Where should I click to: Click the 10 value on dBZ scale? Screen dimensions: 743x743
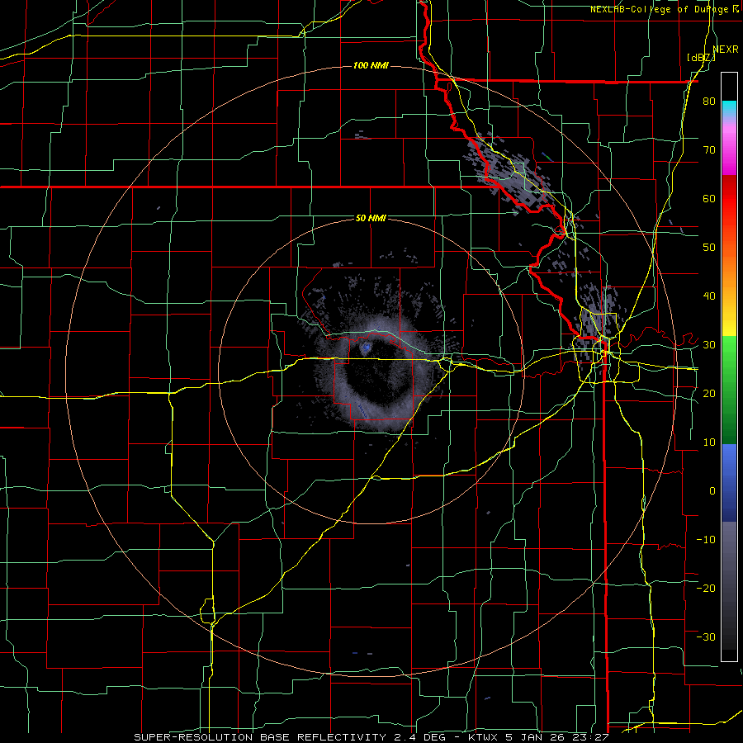[709, 442]
